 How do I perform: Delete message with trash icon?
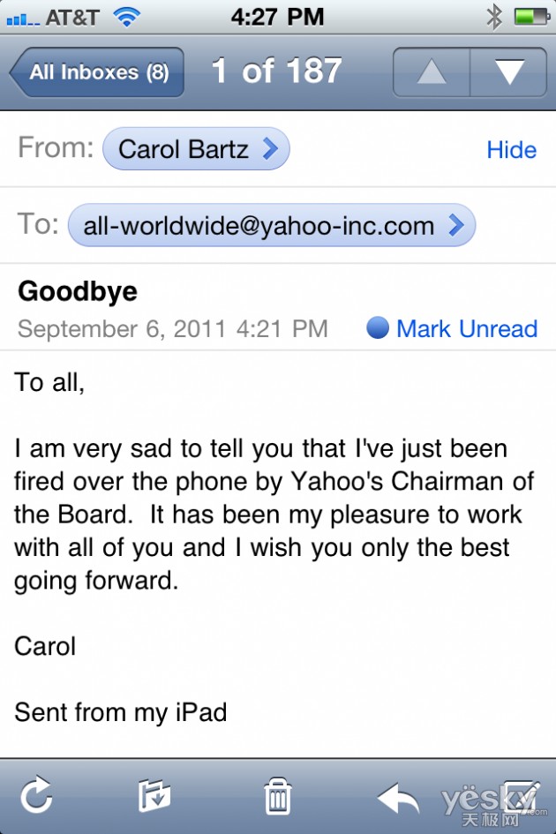click(278, 796)
